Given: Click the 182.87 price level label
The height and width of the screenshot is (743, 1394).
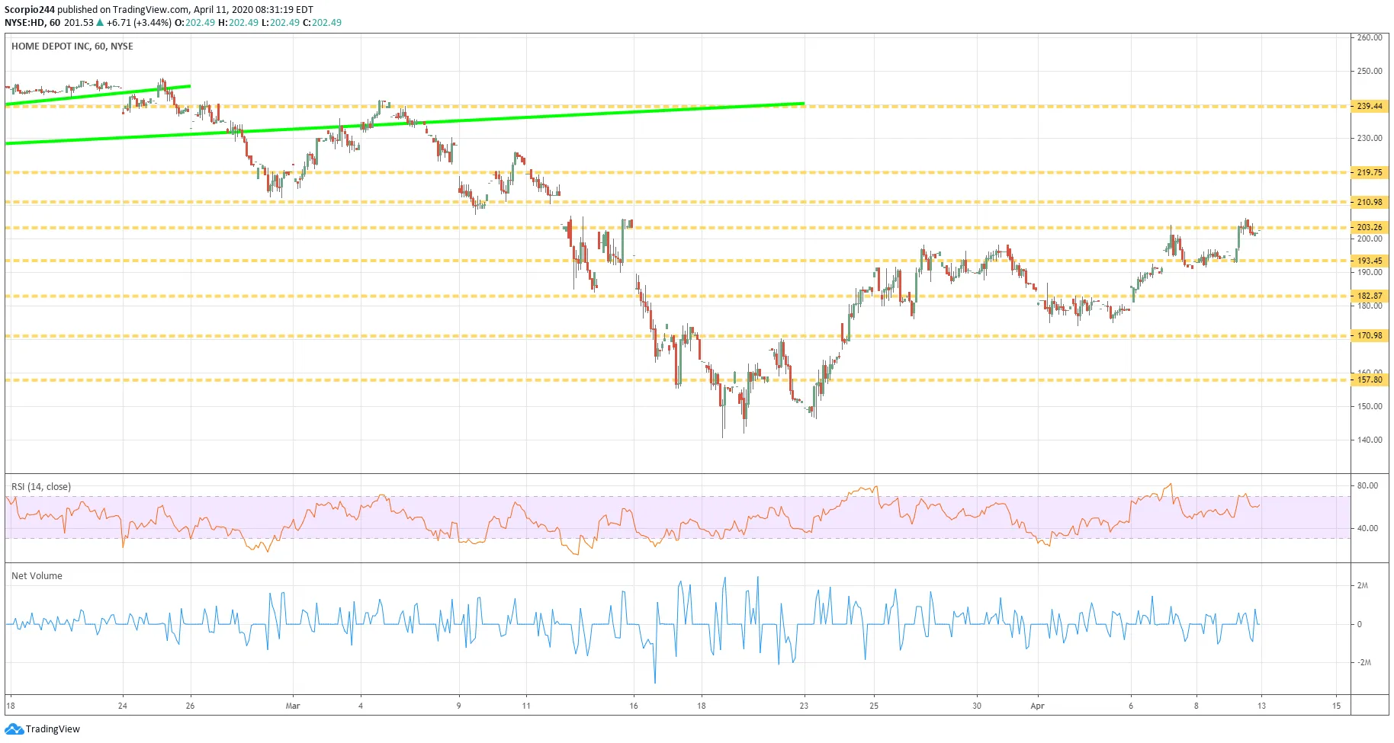Looking at the screenshot, I should point(1370,296).
